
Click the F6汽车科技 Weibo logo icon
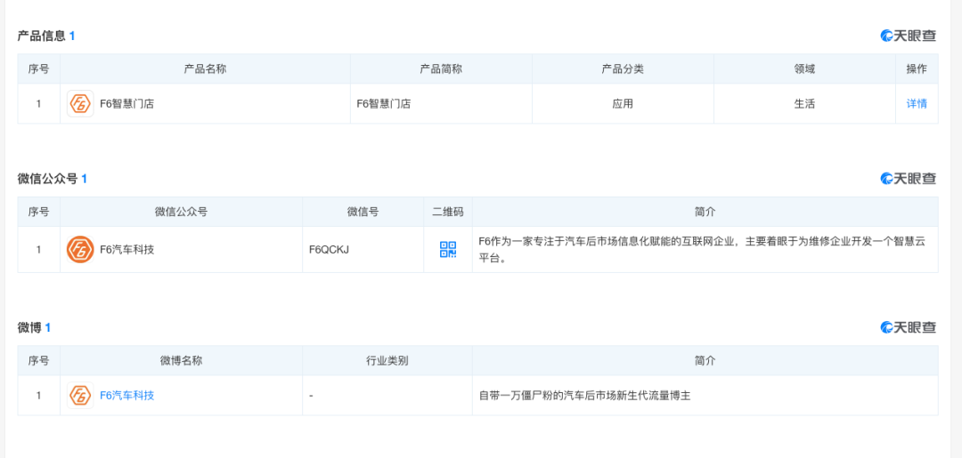[80, 395]
